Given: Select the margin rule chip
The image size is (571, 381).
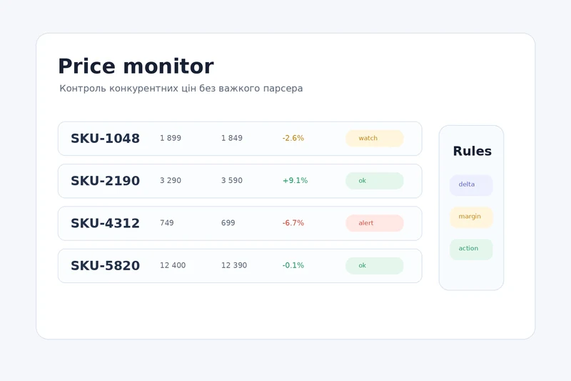Looking at the screenshot, I should pos(471,217).
